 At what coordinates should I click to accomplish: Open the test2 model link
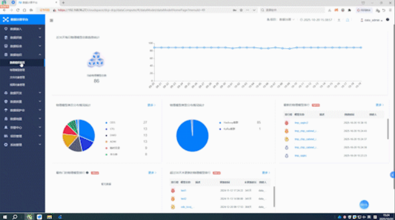pos(184,199)
